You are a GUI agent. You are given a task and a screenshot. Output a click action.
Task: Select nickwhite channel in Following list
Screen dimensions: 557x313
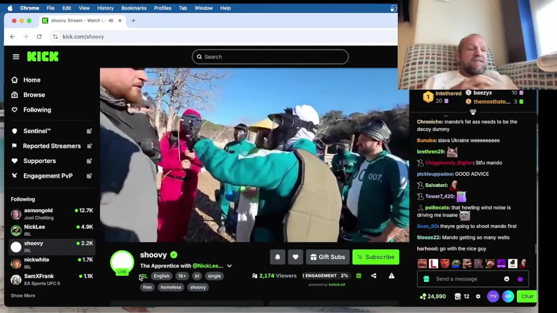pyautogui.click(x=52, y=263)
